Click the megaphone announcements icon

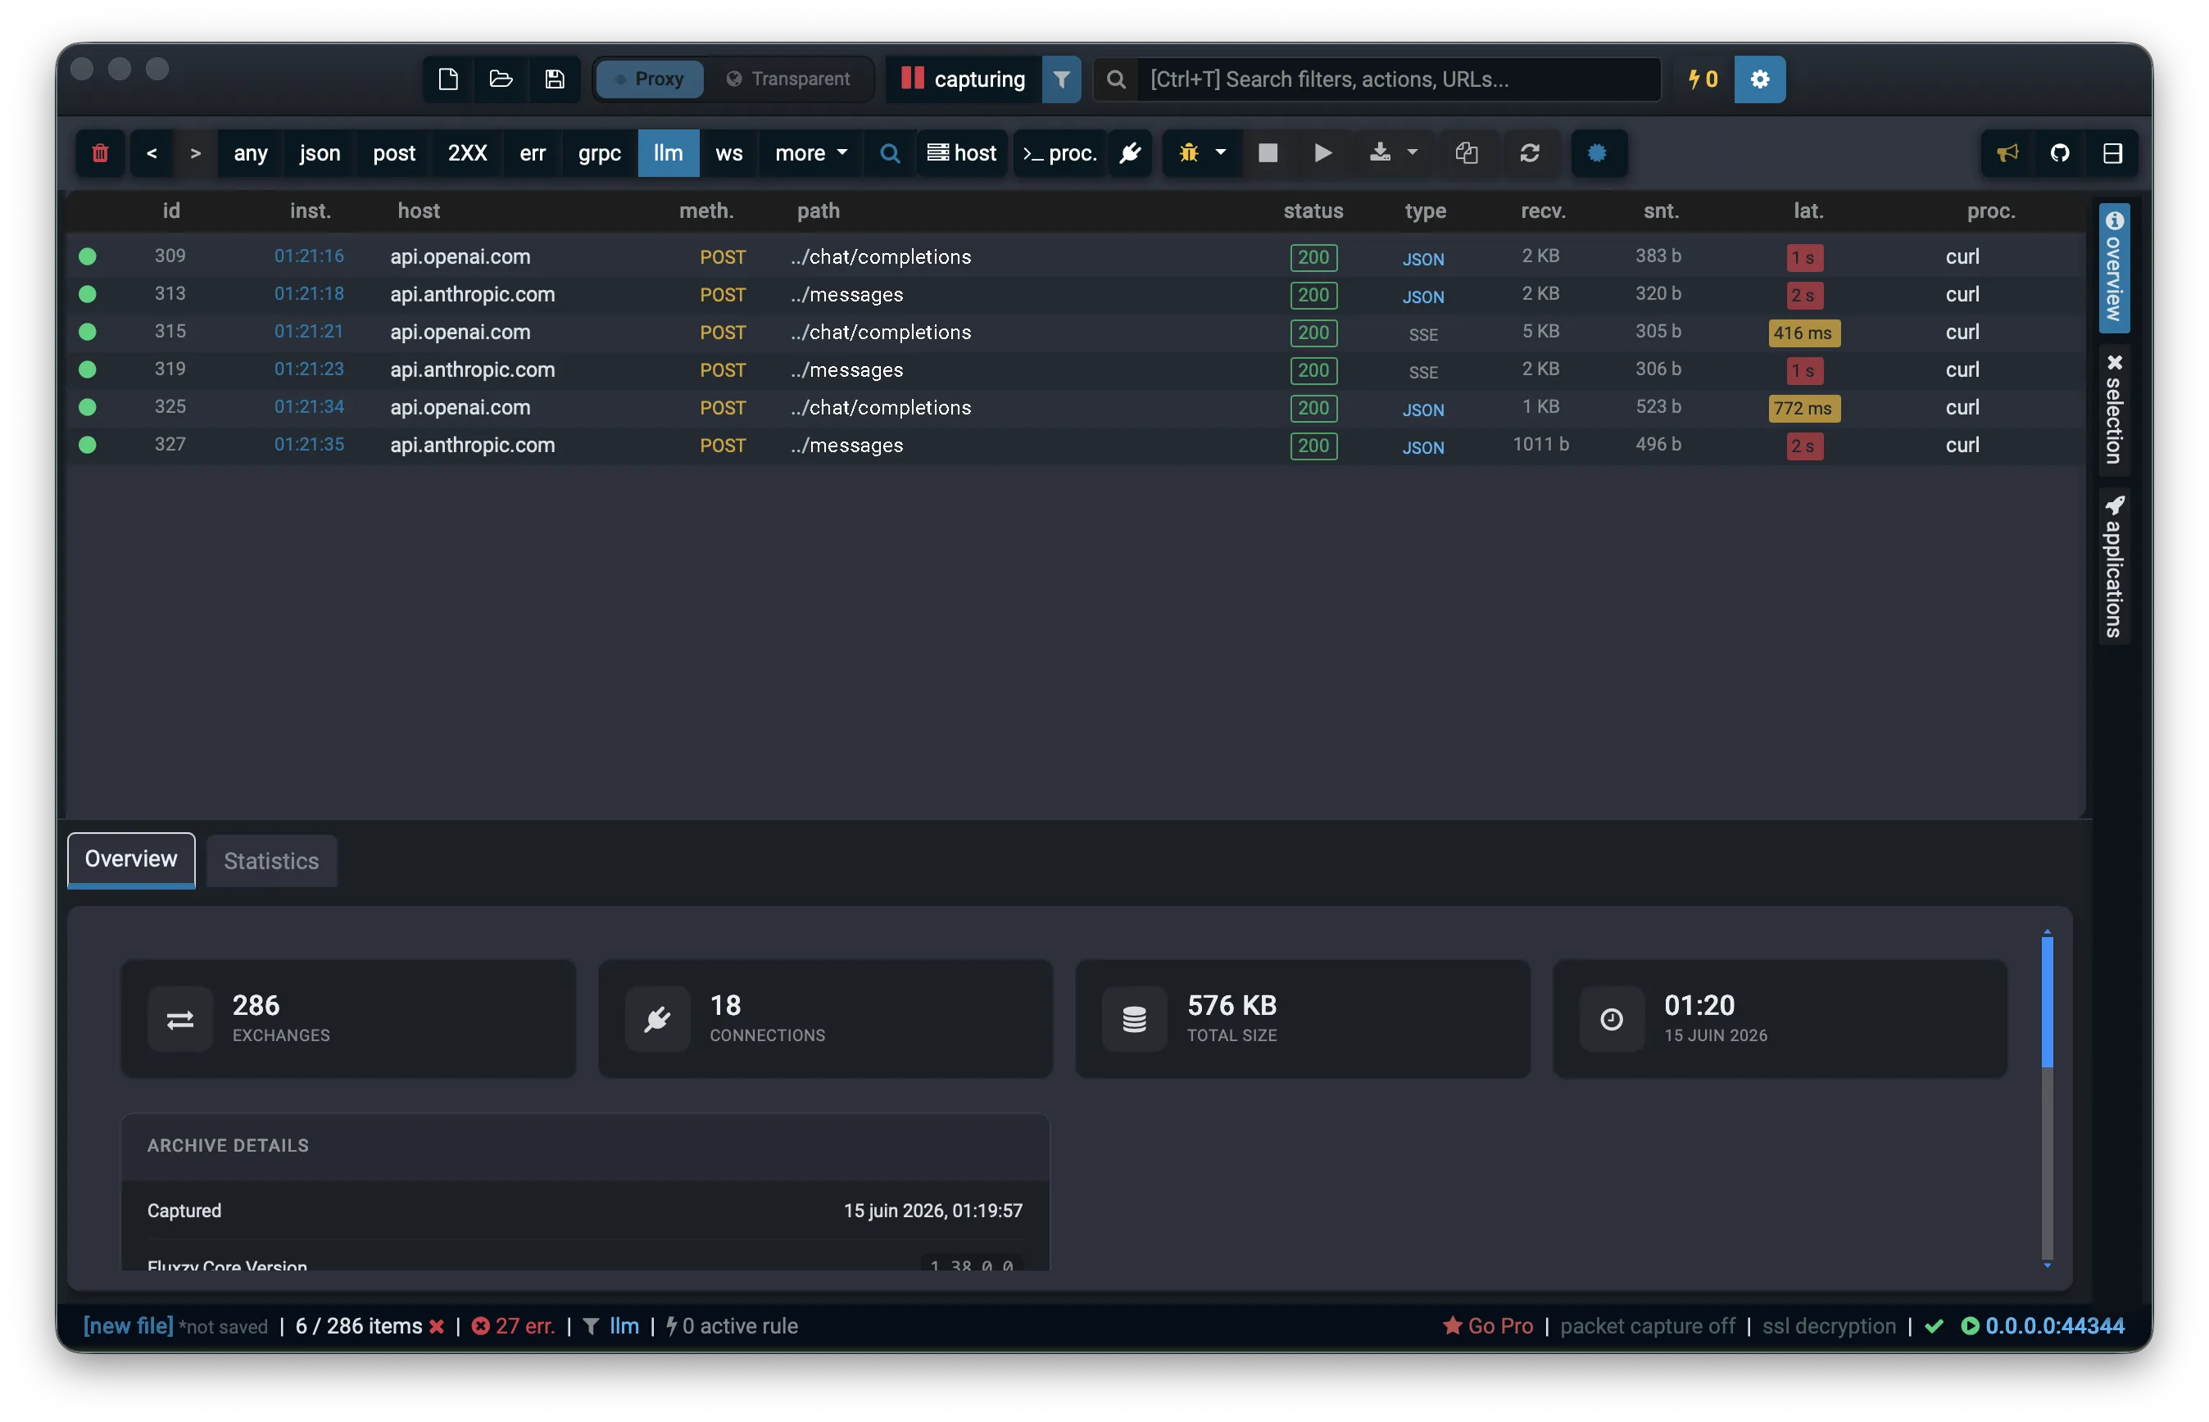tap(2007, 152)
